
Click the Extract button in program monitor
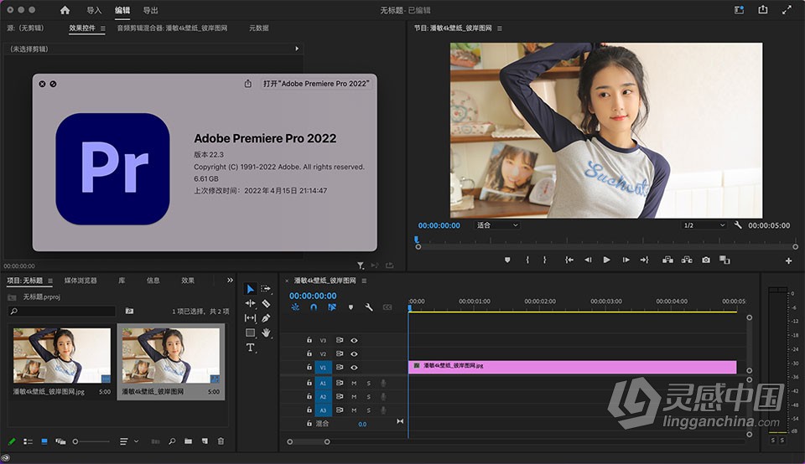click(687, 260)
